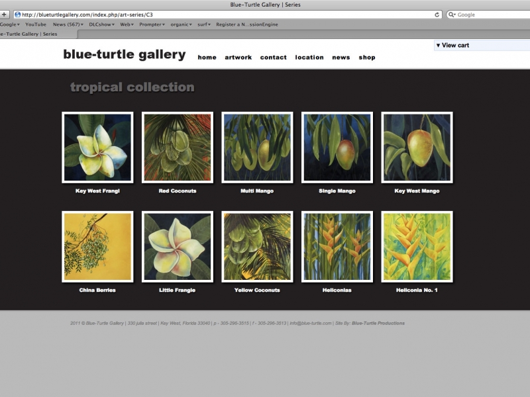Viewport: 530px width, 397px height.
Task: Open the Yellow Coconuts painting thumbnail
Action: pos(257,247)
